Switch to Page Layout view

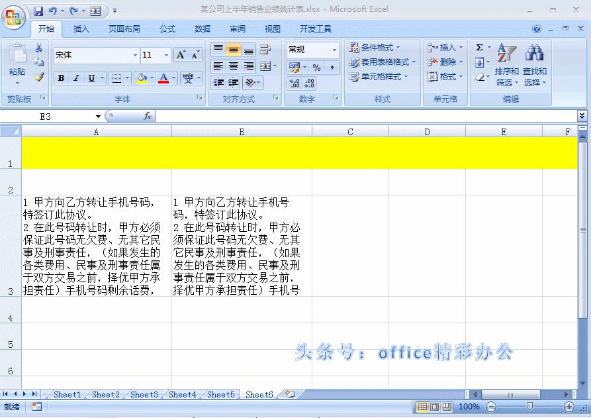(435, 407)
